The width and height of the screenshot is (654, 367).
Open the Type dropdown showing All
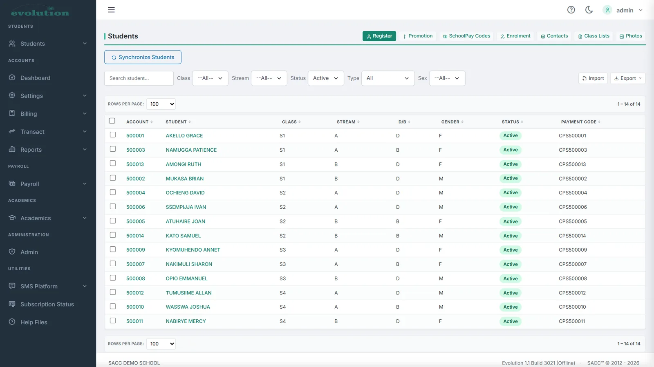(388, 78)
